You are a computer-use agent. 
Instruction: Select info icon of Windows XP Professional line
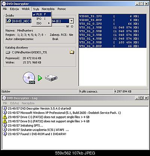point(5,113)
